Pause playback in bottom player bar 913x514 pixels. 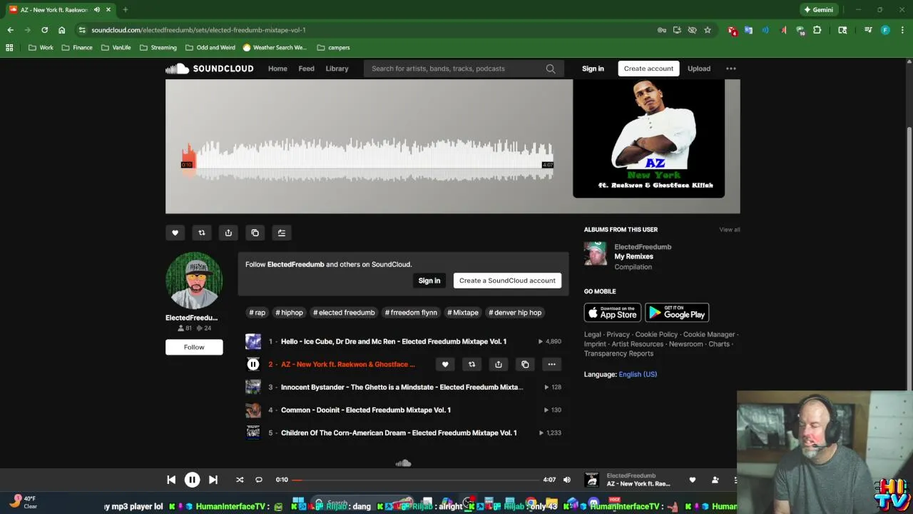(x=192, y=480)
